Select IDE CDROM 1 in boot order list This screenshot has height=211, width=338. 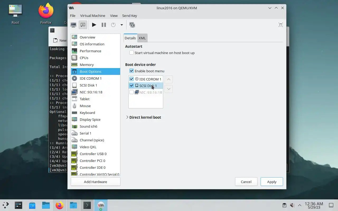click(145, 79)
